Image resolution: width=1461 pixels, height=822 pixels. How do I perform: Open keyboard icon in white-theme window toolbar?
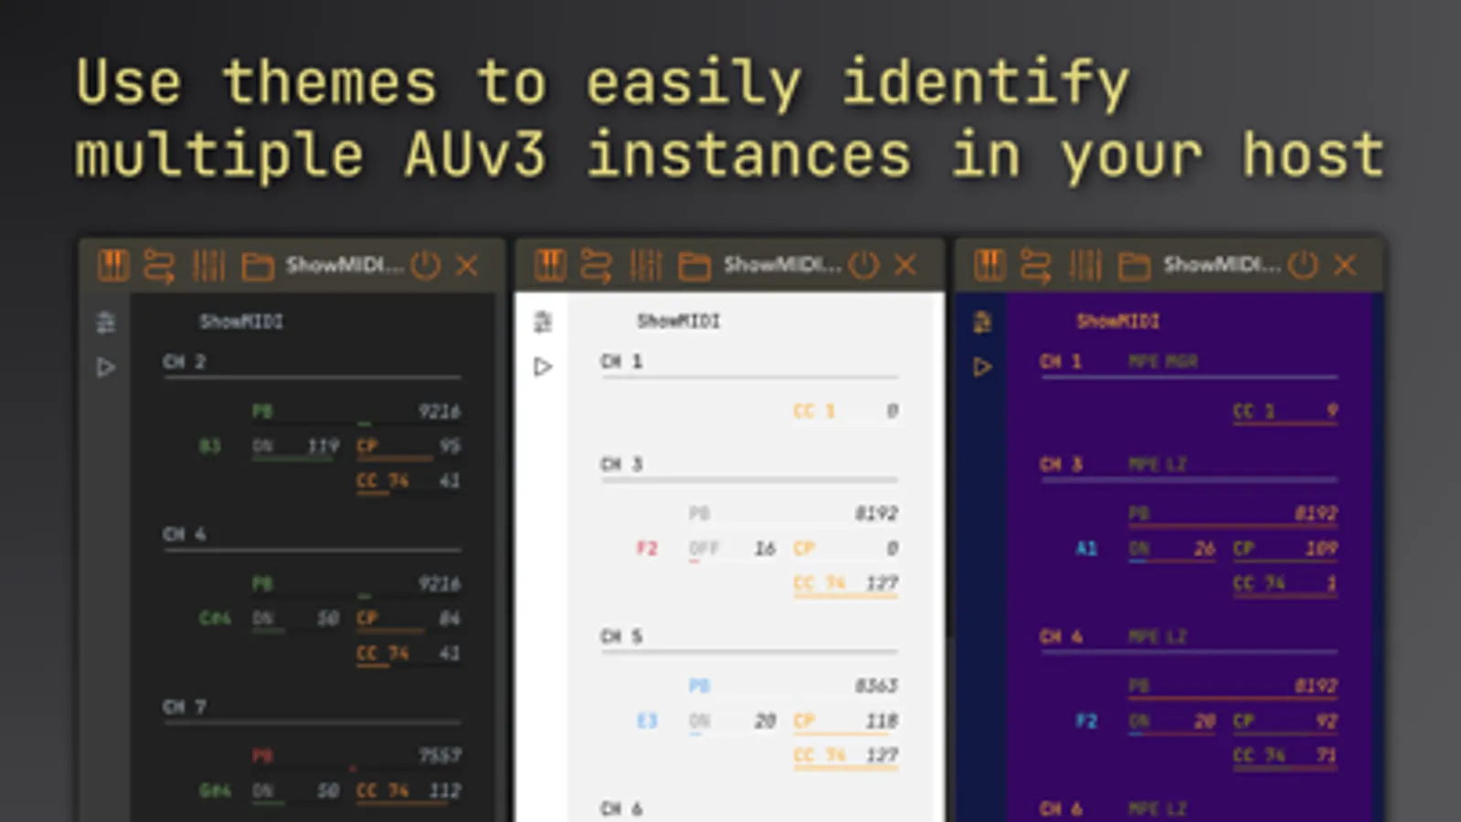(550, 266)
